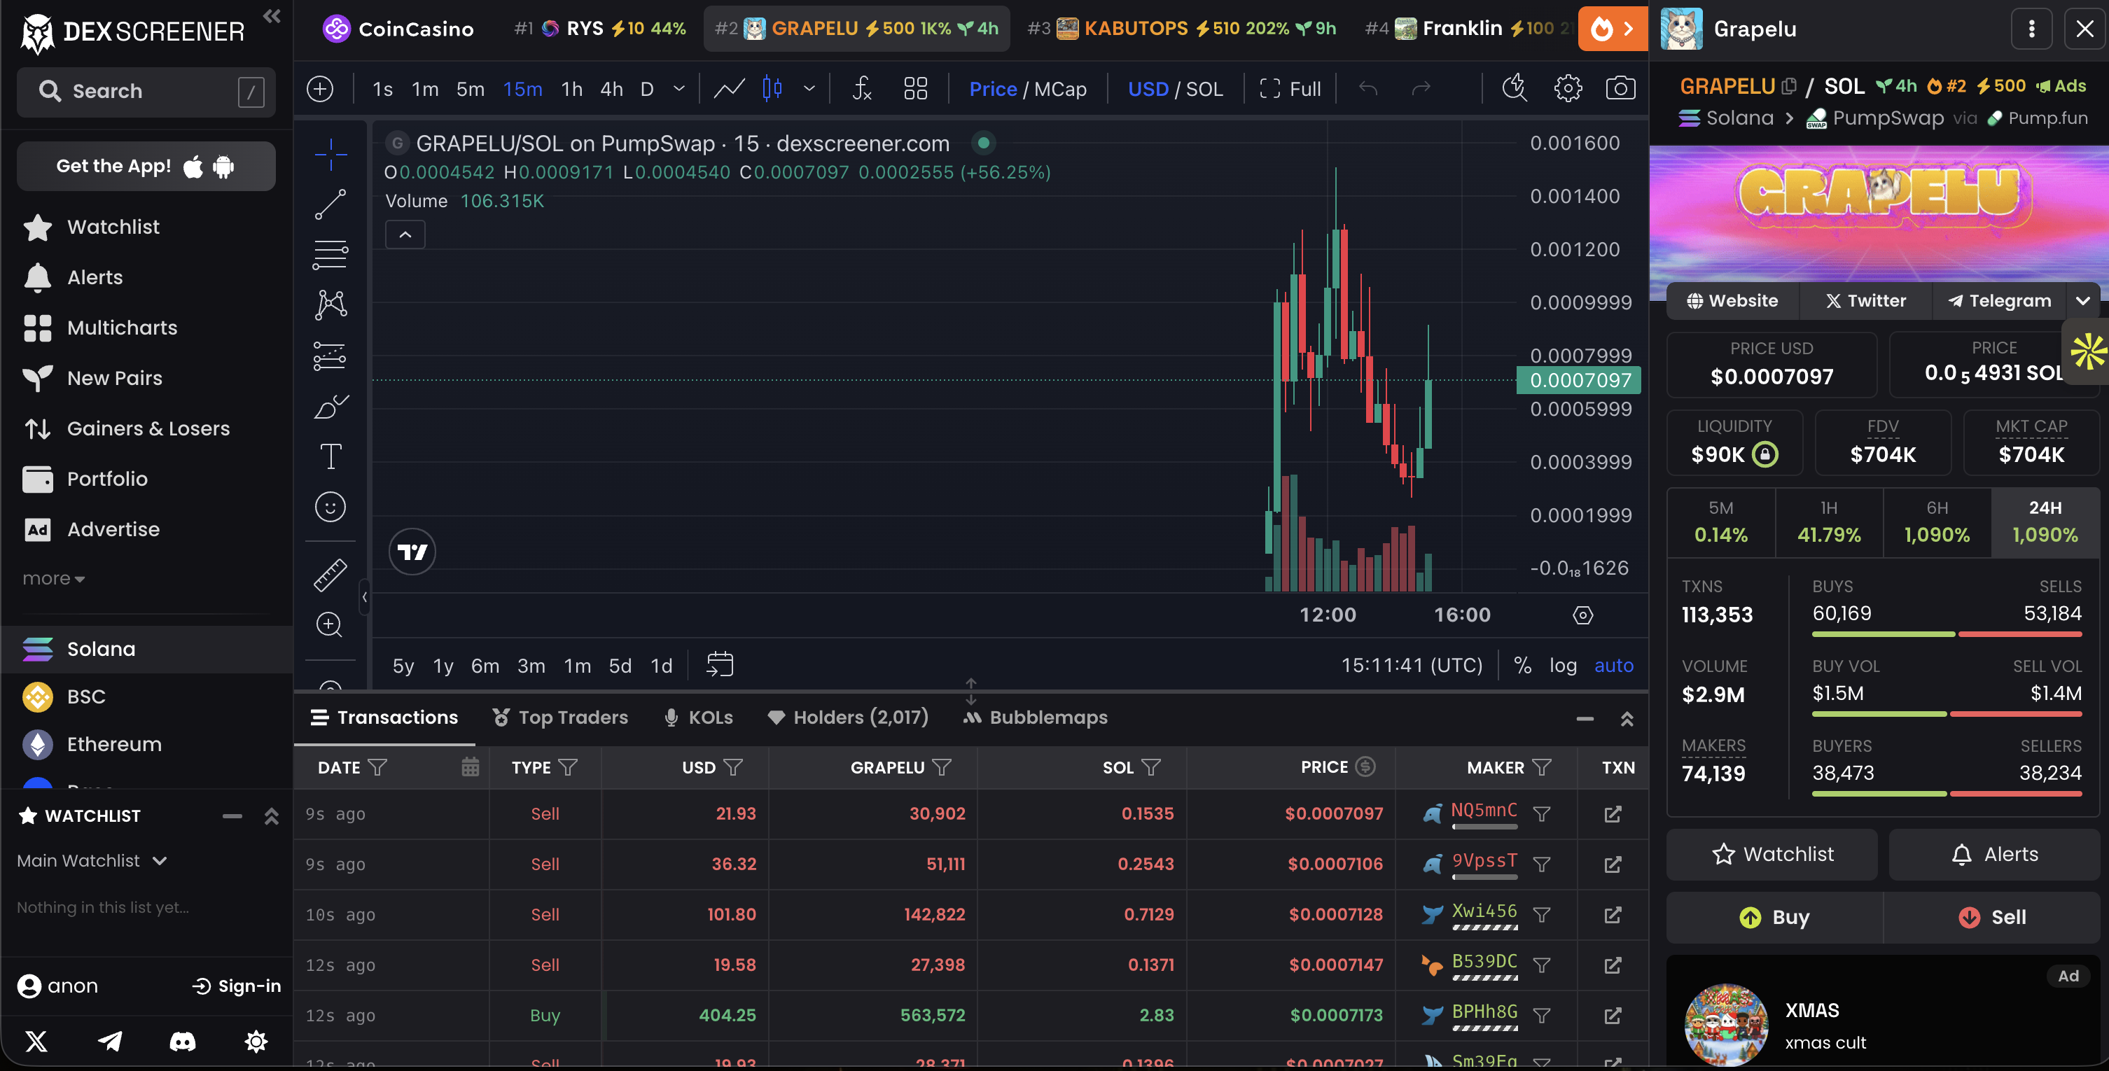This screenshot has height=1071, width=2109.
Task: Open the indicators fx menu
Action: tap(861, 88)
